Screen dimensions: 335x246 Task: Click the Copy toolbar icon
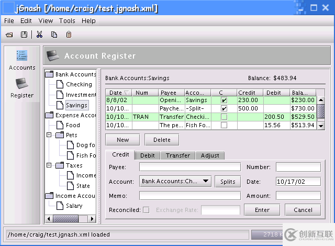54,35
